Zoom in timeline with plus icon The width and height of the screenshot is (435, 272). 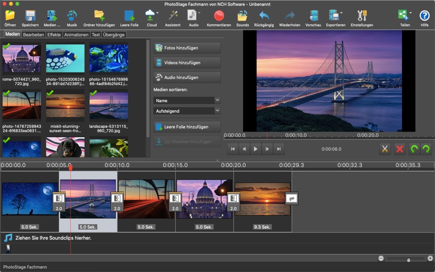[430, 258]
